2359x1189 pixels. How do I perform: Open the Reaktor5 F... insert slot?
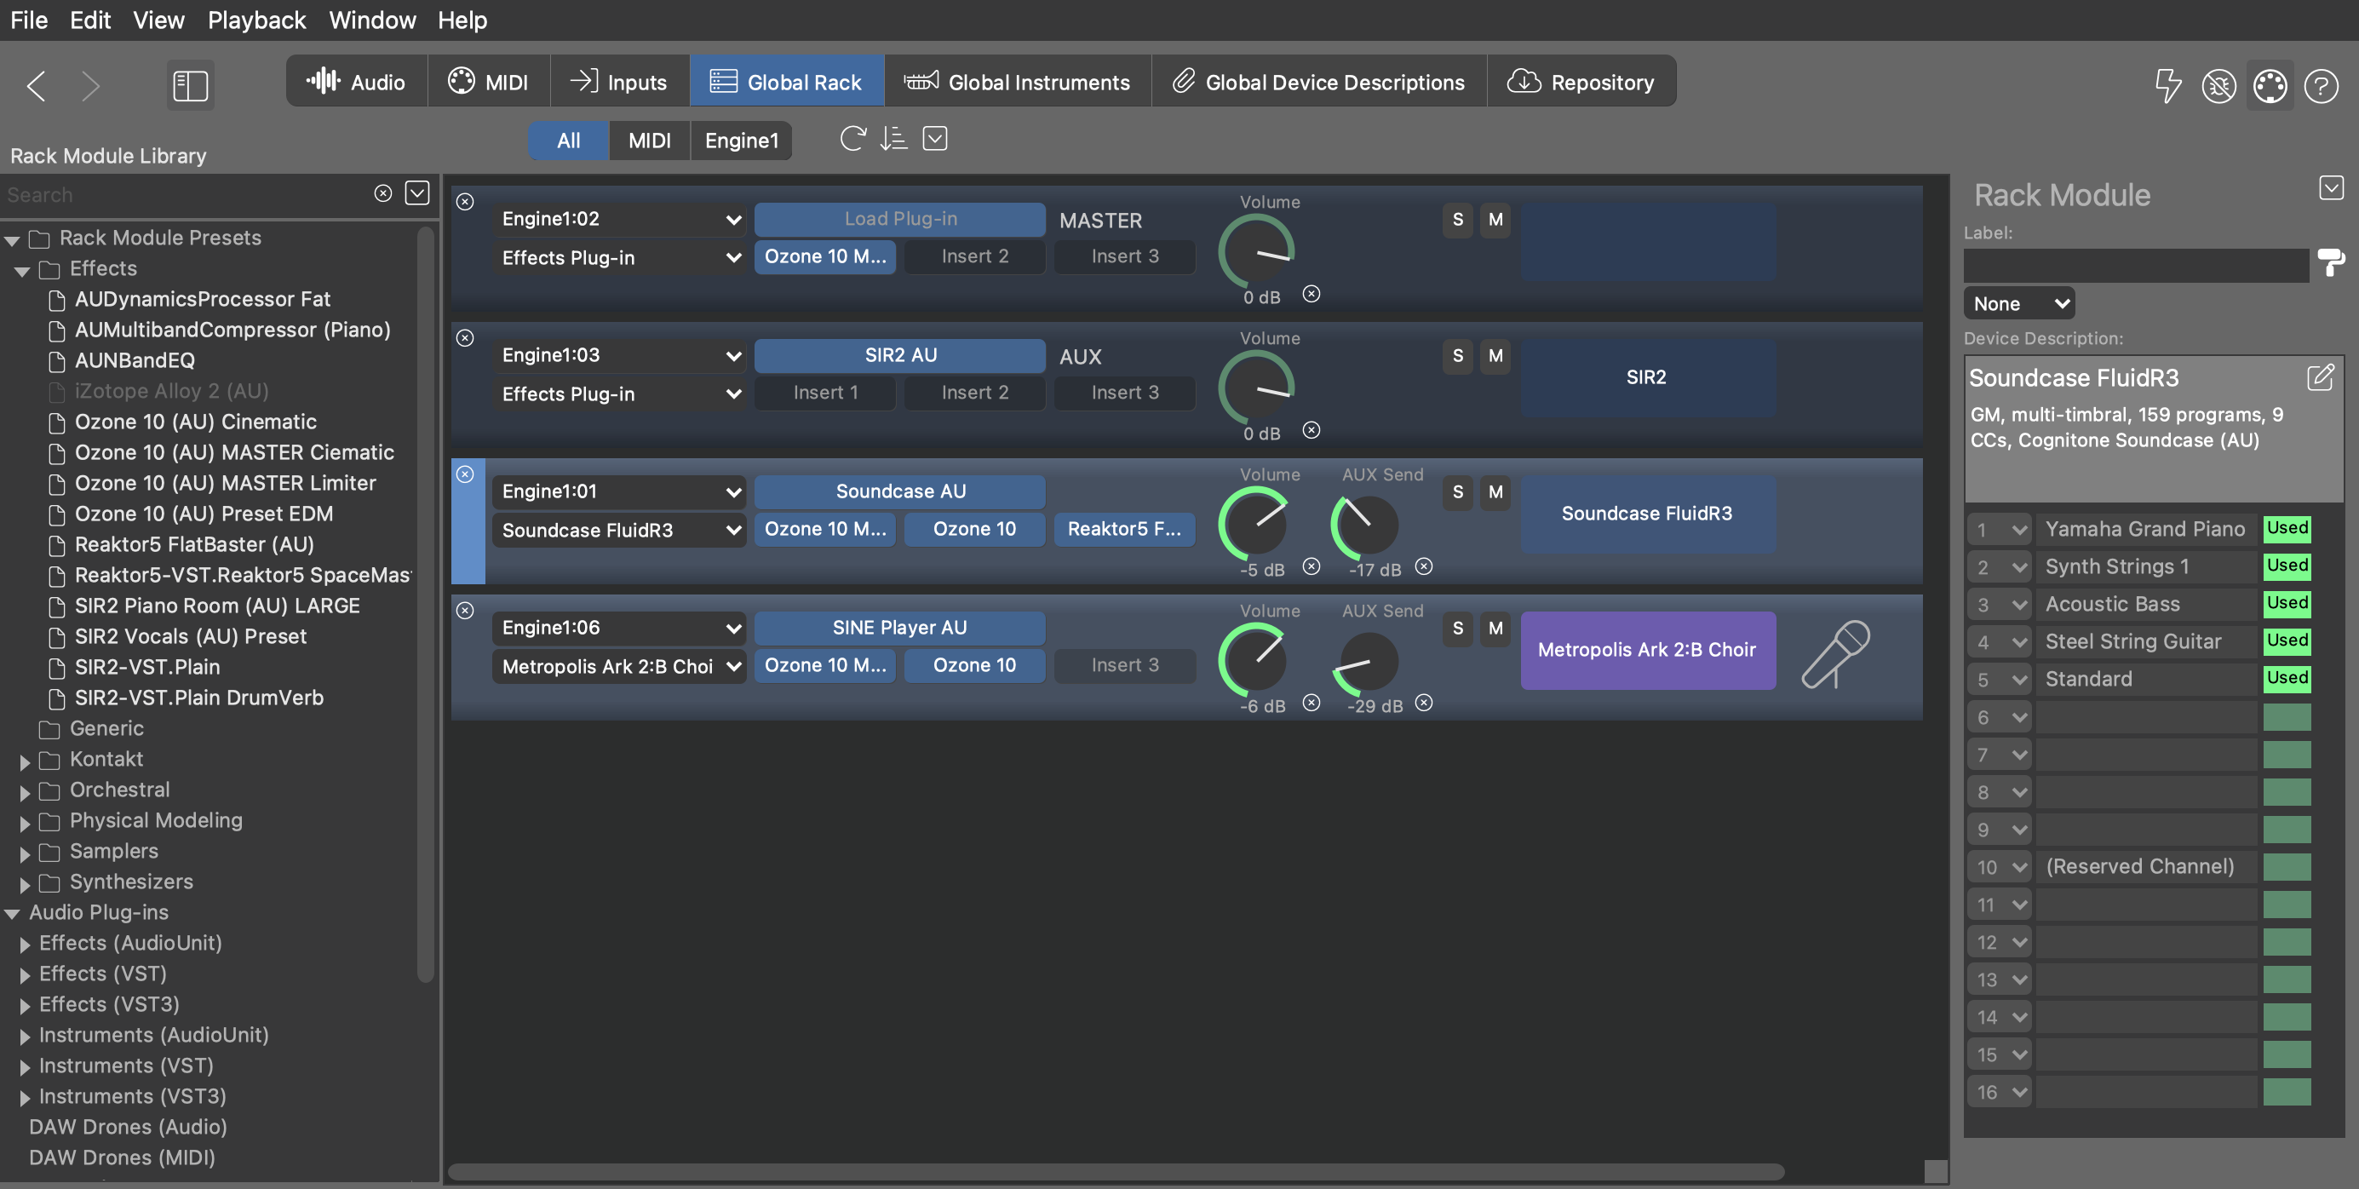(1124, 530)
